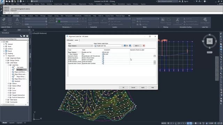Open the Active Drawing Settings View dropdown
This screenshot has width=223, height=125.
14,39
